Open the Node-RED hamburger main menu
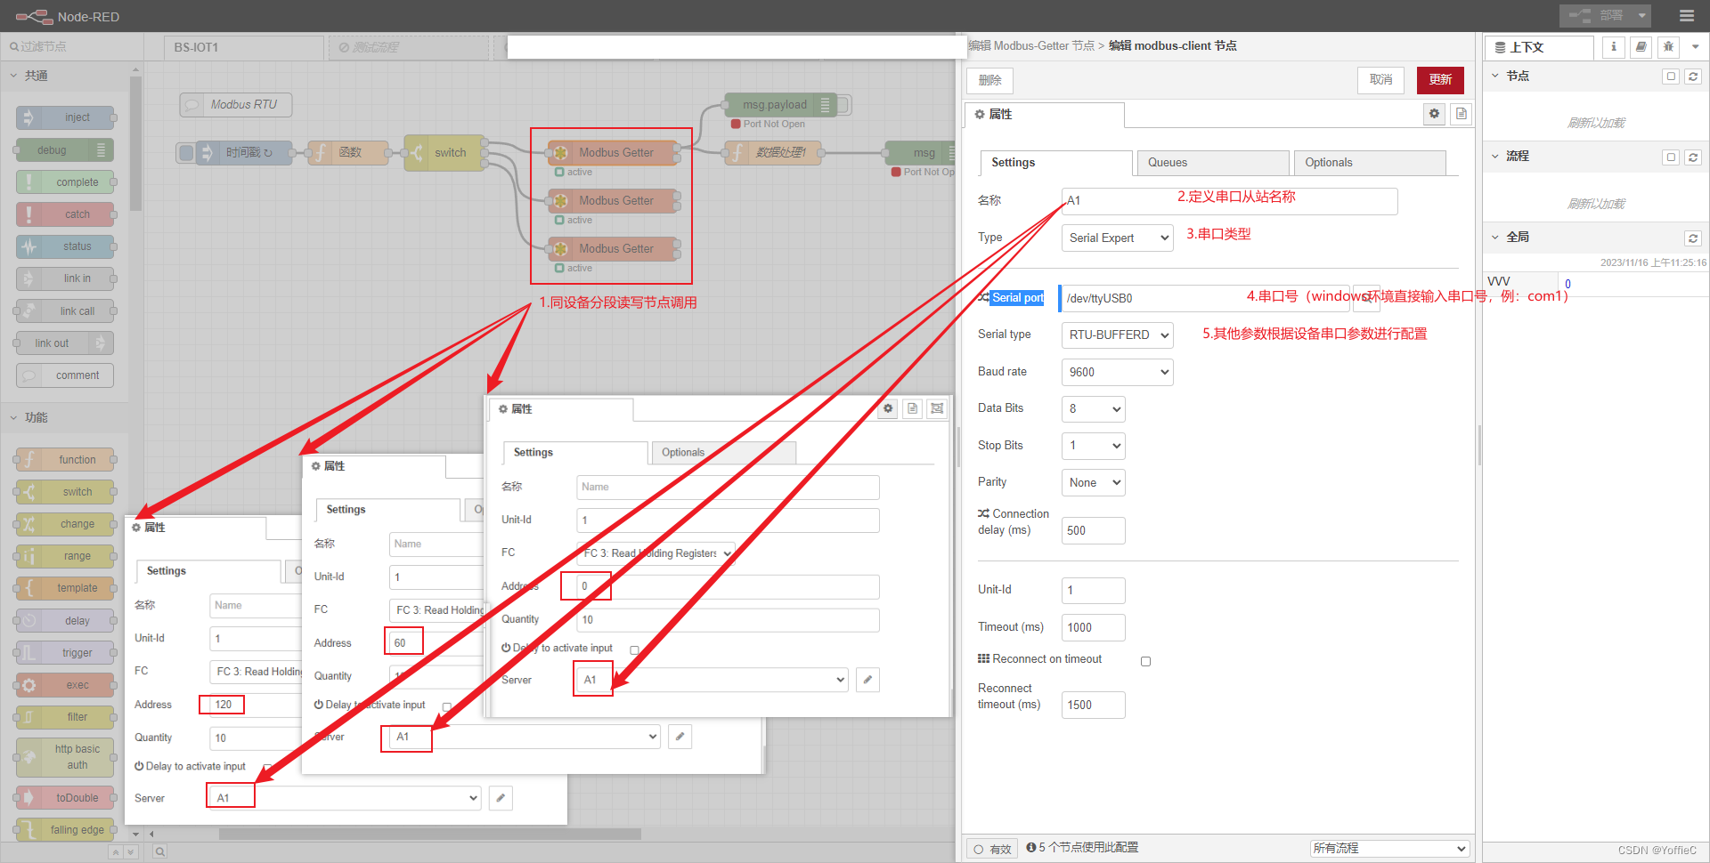Screen dimensions: 1710x863 point(1686,16)
